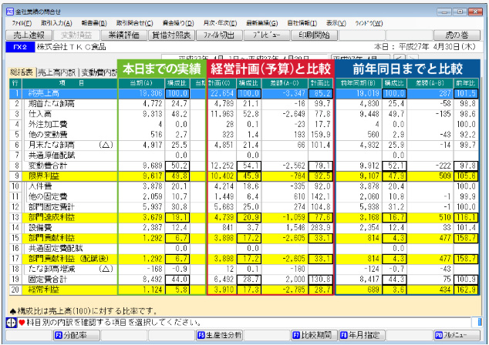Select the 純売上高 row
This screenshot has height=345, width=489.
(x=244, y=93)
